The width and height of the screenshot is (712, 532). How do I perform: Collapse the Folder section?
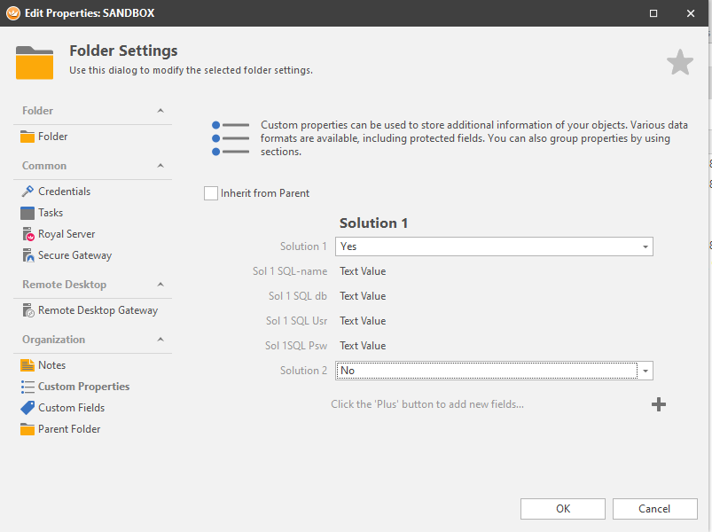[160, 111]
